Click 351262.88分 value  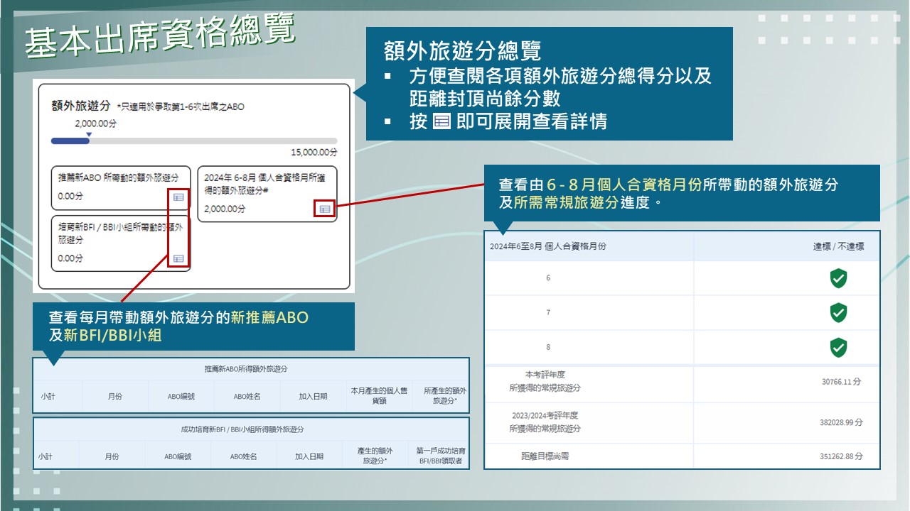click(841, 456)
